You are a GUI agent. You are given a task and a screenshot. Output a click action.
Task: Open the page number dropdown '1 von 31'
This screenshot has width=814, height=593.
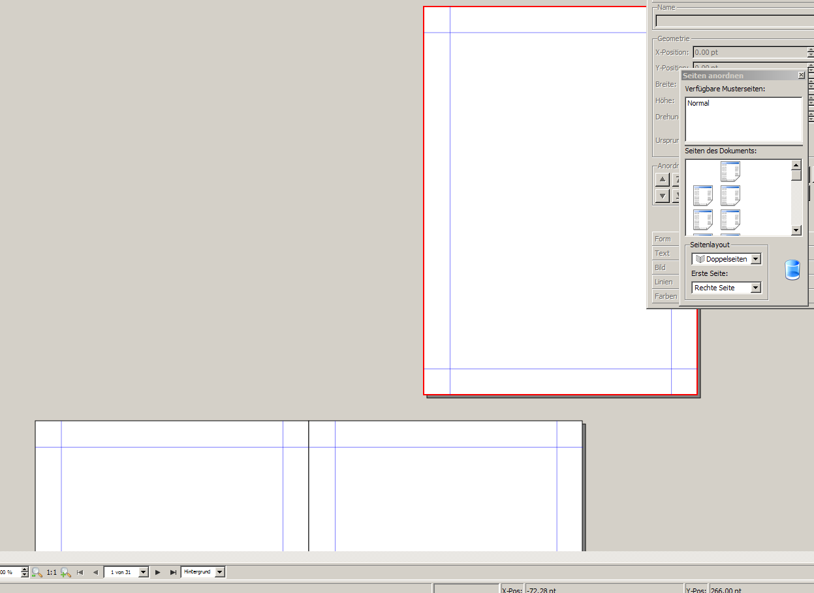point(143,572)
